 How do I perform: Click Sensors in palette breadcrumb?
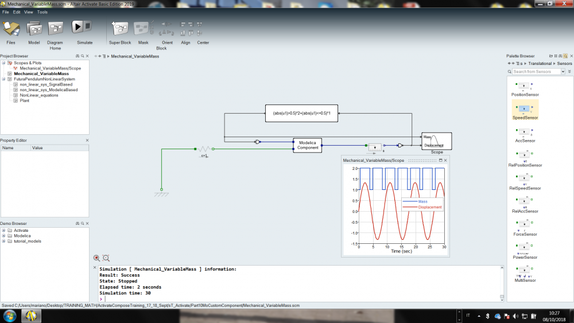[x=564, y=64]
